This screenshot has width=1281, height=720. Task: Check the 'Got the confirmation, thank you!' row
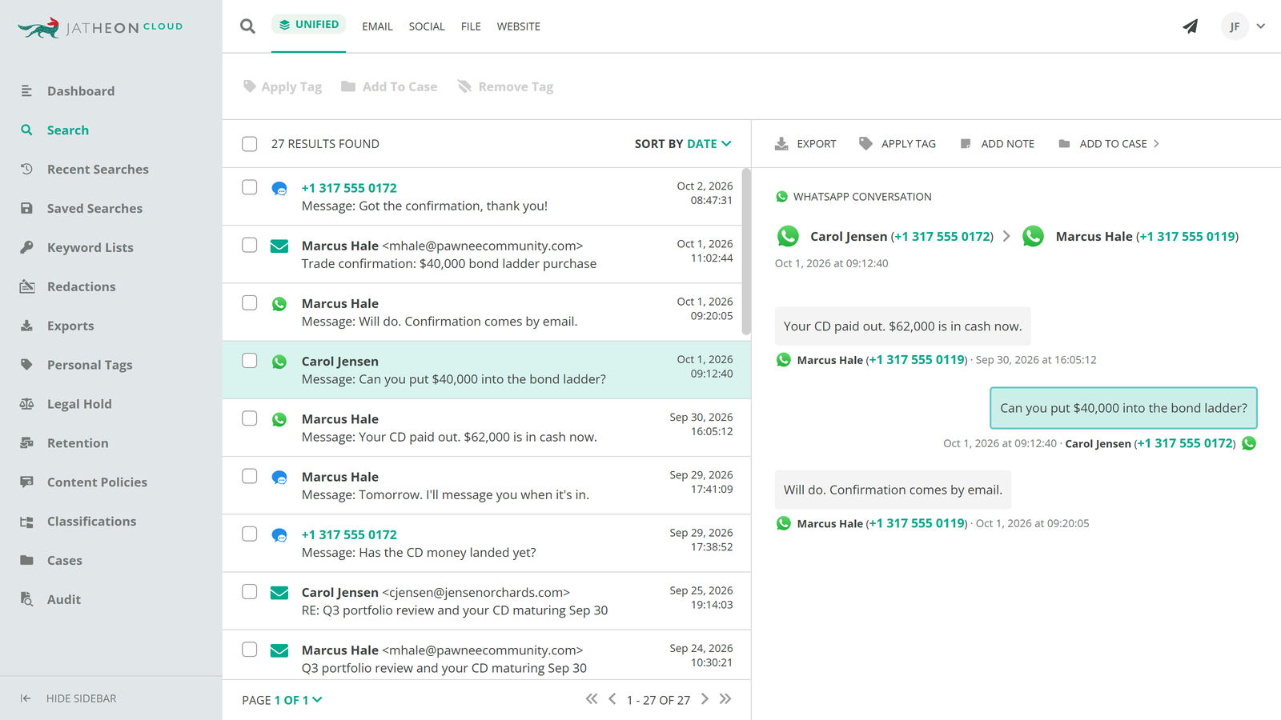point(250,187)
